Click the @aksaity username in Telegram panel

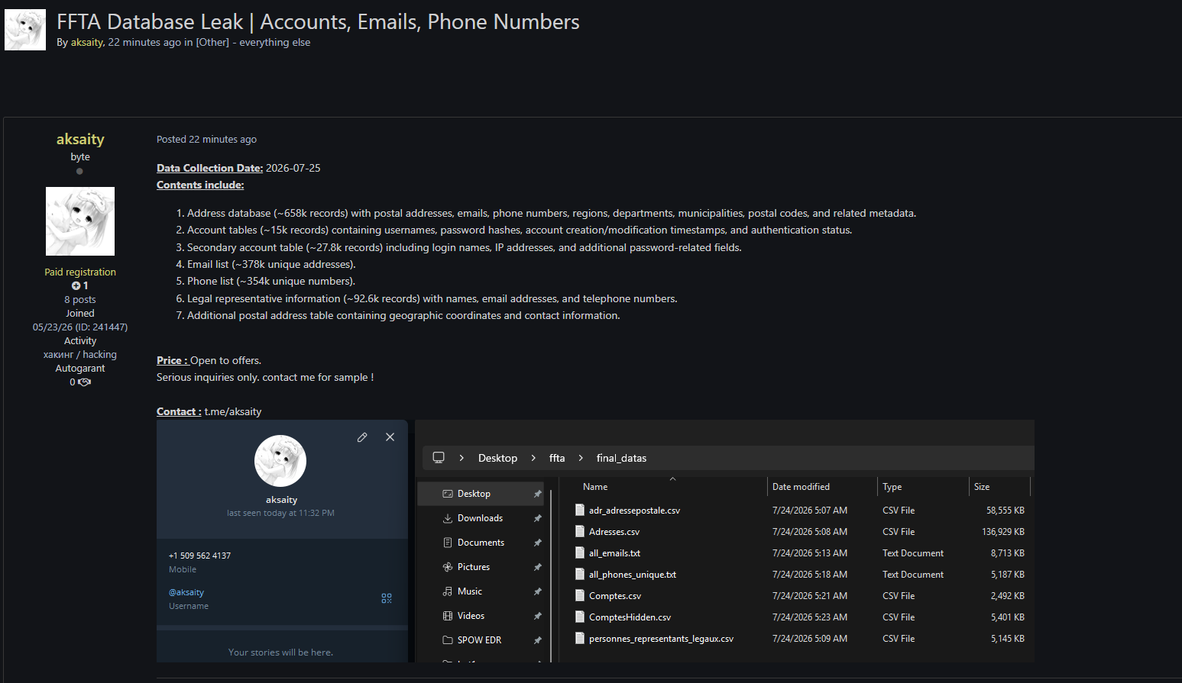point(186,592)
